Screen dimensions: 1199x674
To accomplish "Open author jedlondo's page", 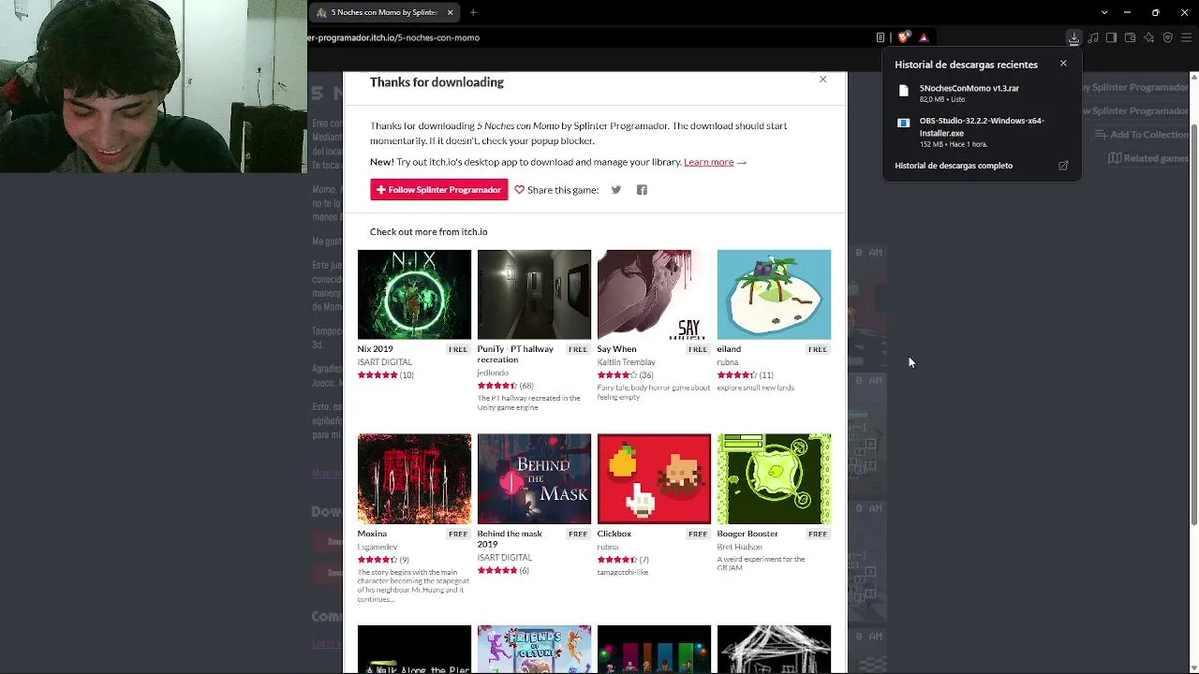I will 493,373.
